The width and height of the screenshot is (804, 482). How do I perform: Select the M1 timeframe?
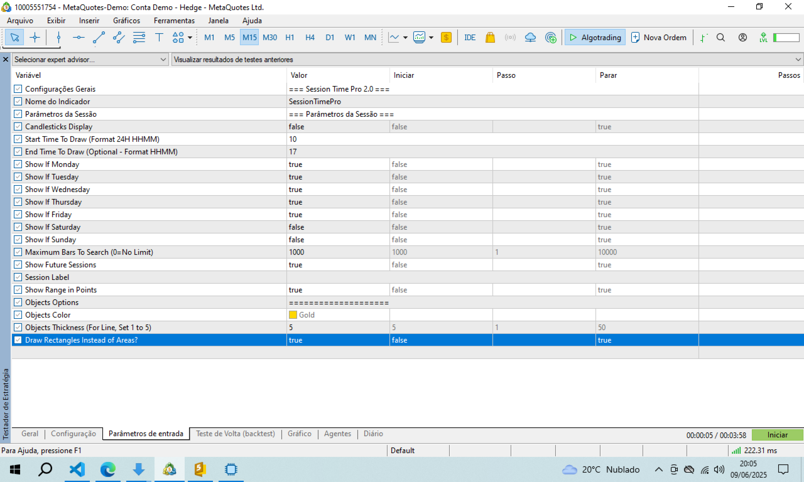coord(210,38)
